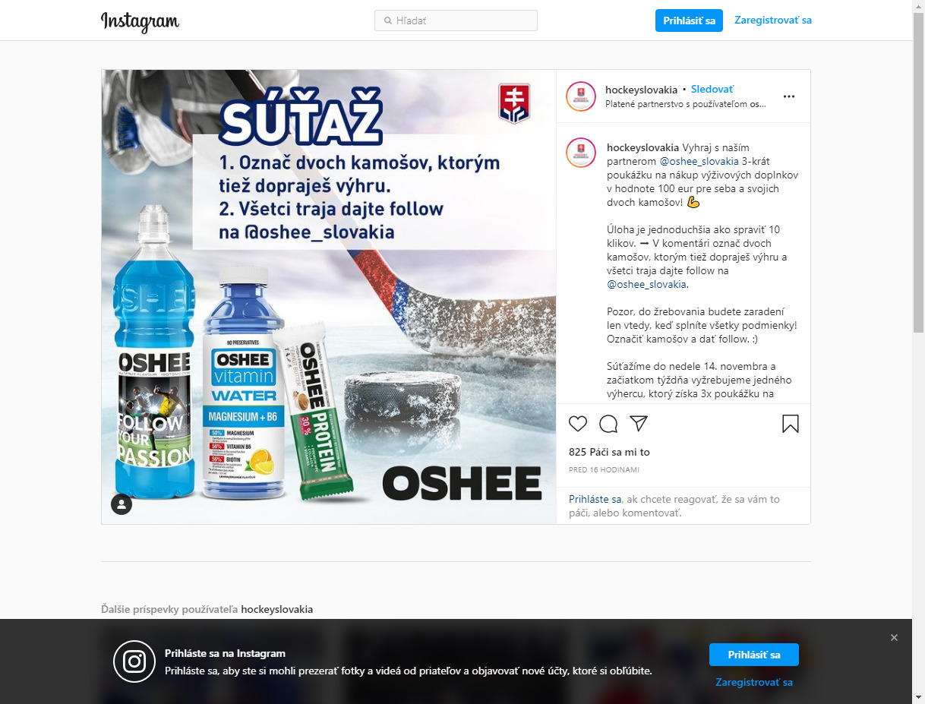Click the top Prihlásiť sa button
Screen dimensions: 925x704
pos(689,21)
